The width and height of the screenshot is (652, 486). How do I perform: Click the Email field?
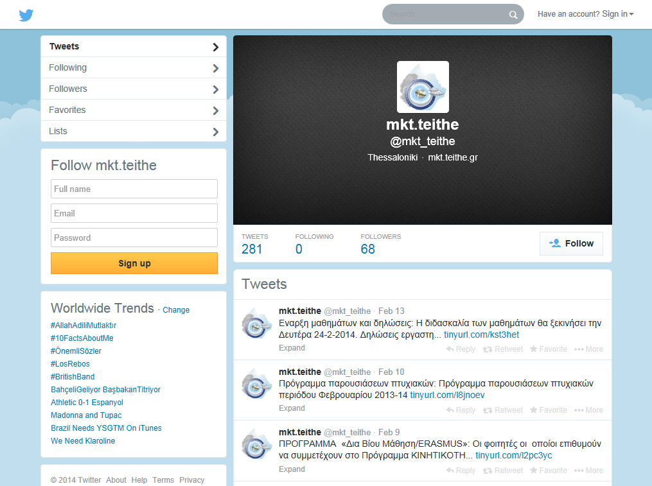point(134,213)
